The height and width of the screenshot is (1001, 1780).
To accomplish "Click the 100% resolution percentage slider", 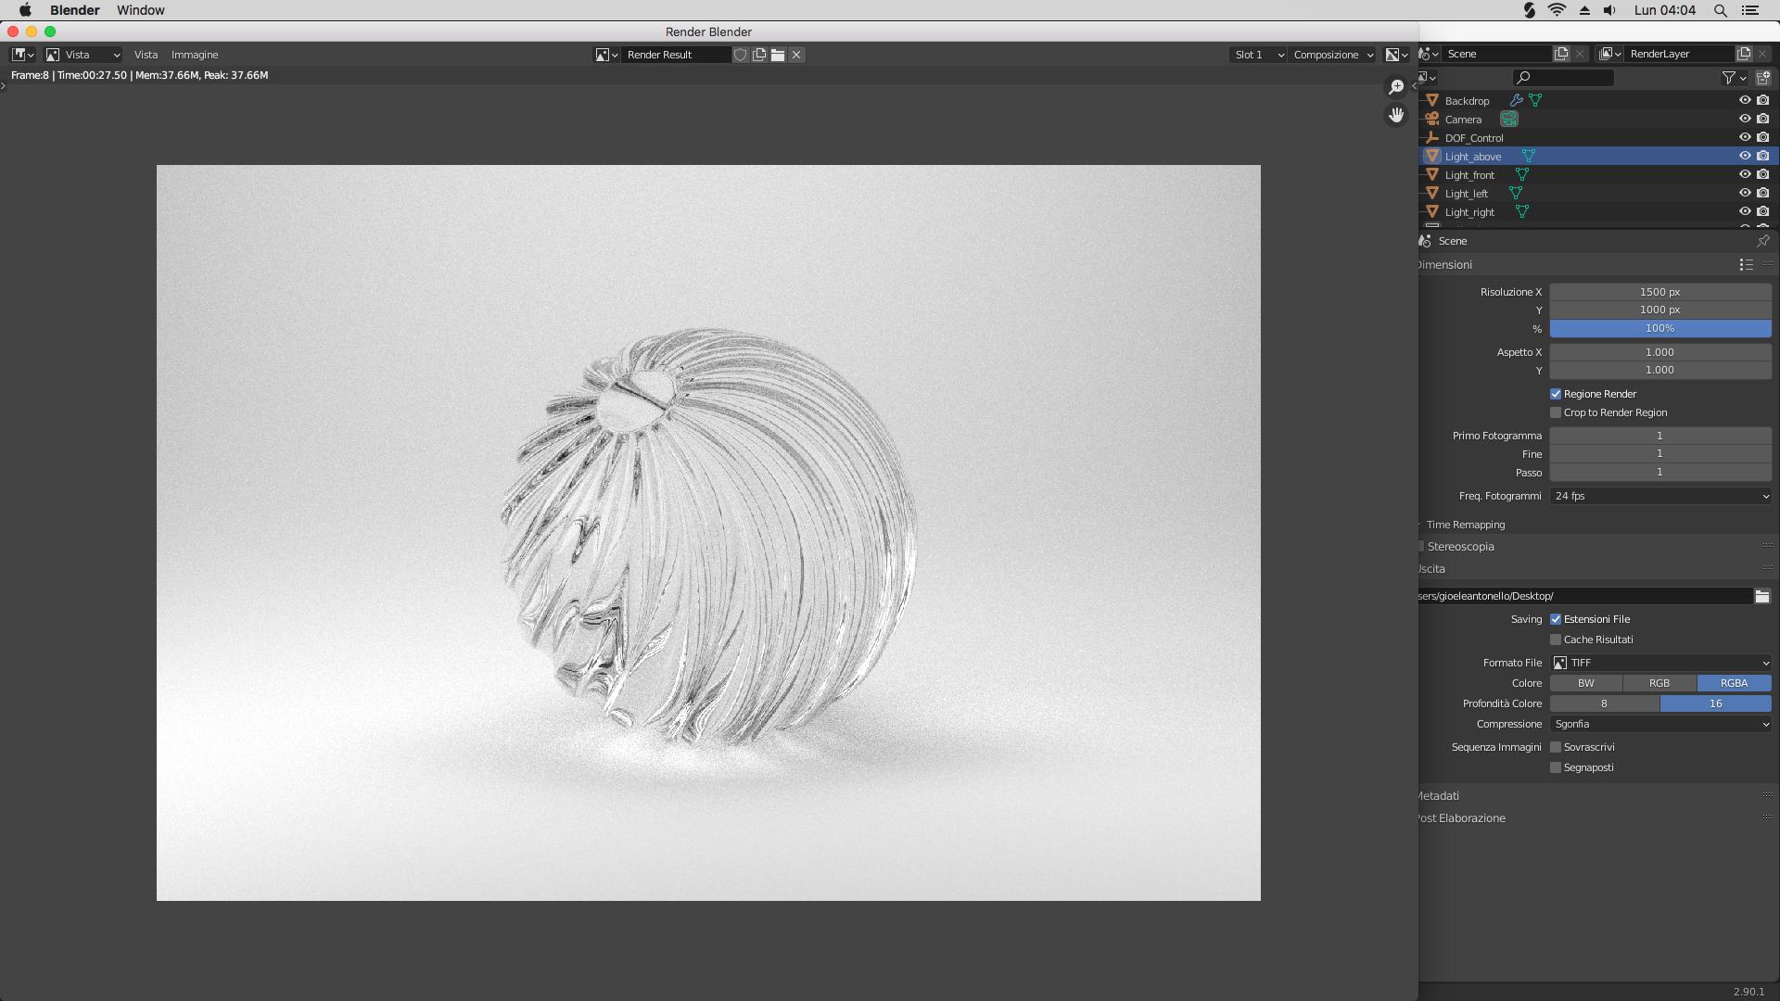I will pos(1659,328).
